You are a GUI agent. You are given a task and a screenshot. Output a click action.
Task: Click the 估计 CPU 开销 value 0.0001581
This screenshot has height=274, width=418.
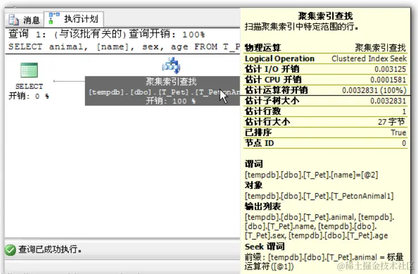(388, 79)
